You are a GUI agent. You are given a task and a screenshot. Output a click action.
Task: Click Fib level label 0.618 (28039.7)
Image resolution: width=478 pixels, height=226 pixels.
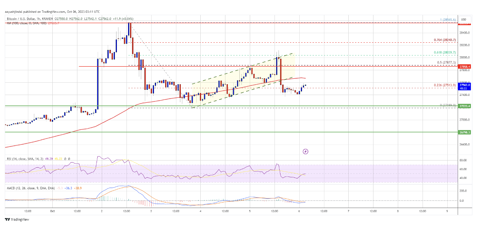coord(445,52)
